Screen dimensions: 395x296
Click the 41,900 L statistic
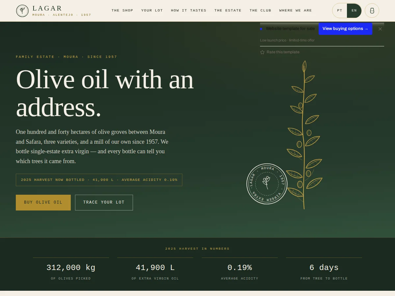click(x=155, y=268)
